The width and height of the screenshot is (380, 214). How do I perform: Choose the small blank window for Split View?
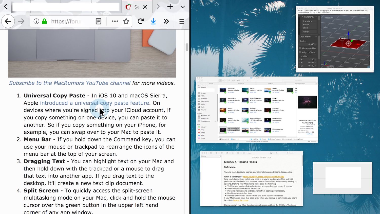pos(343,178)
